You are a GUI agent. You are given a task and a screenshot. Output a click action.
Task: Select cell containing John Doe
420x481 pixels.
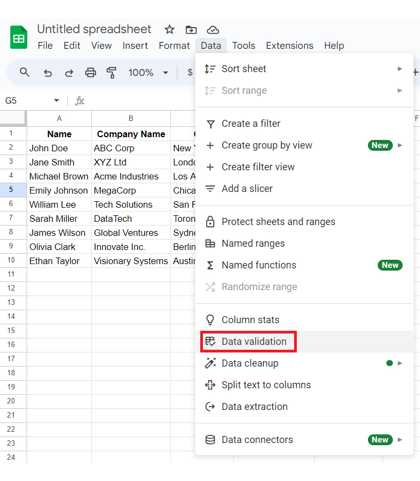[x=59, y=148]
